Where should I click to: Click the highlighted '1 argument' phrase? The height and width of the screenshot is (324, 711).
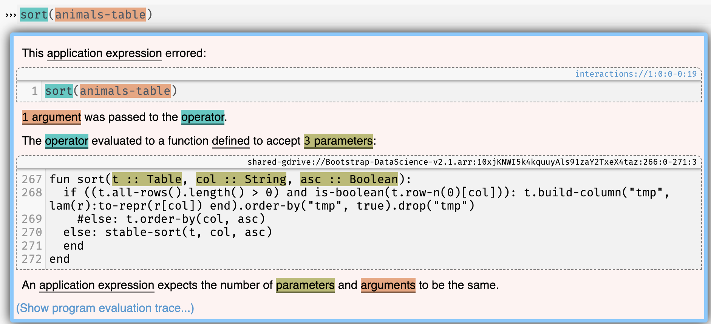point(51,117)
